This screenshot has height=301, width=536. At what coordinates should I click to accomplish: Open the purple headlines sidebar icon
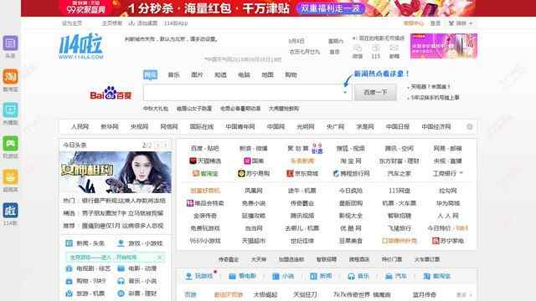(10, 43)
